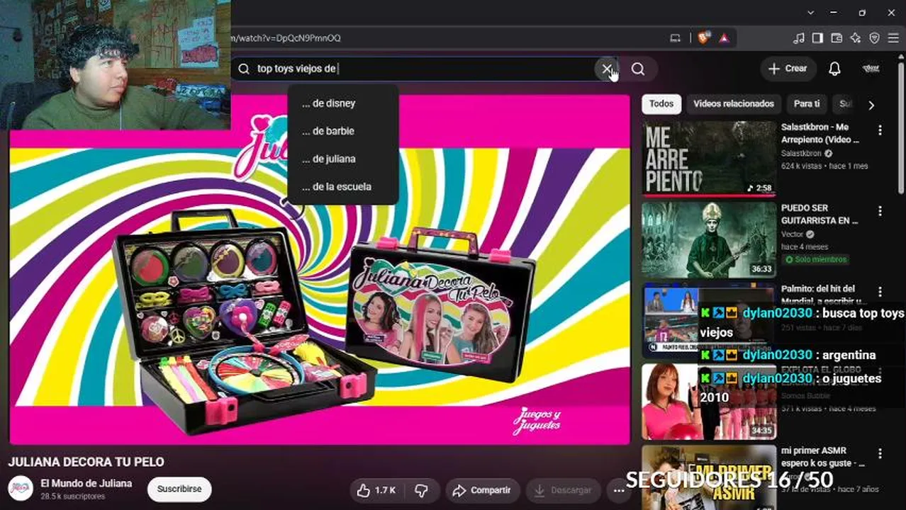The width and height of the screenshot is (906, 510).
Task: Open options for mi primer ASMR video
Action: coord(880,453)
